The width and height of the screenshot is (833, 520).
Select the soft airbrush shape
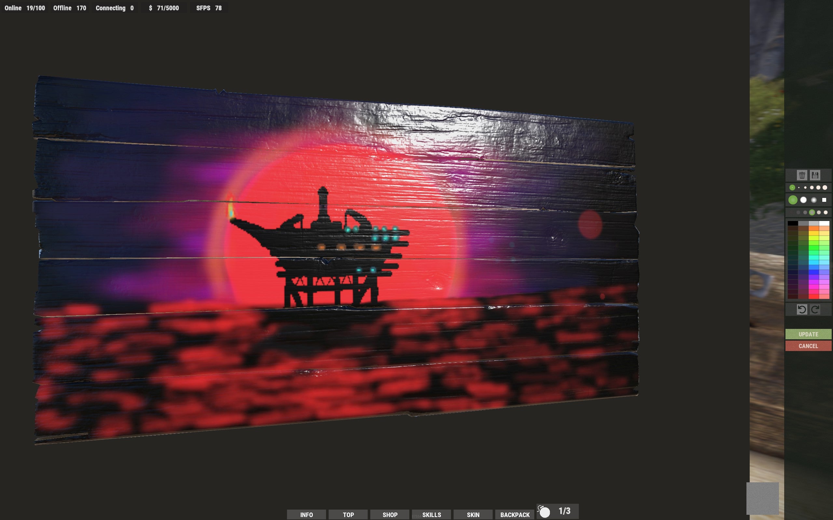click(814, 200)
